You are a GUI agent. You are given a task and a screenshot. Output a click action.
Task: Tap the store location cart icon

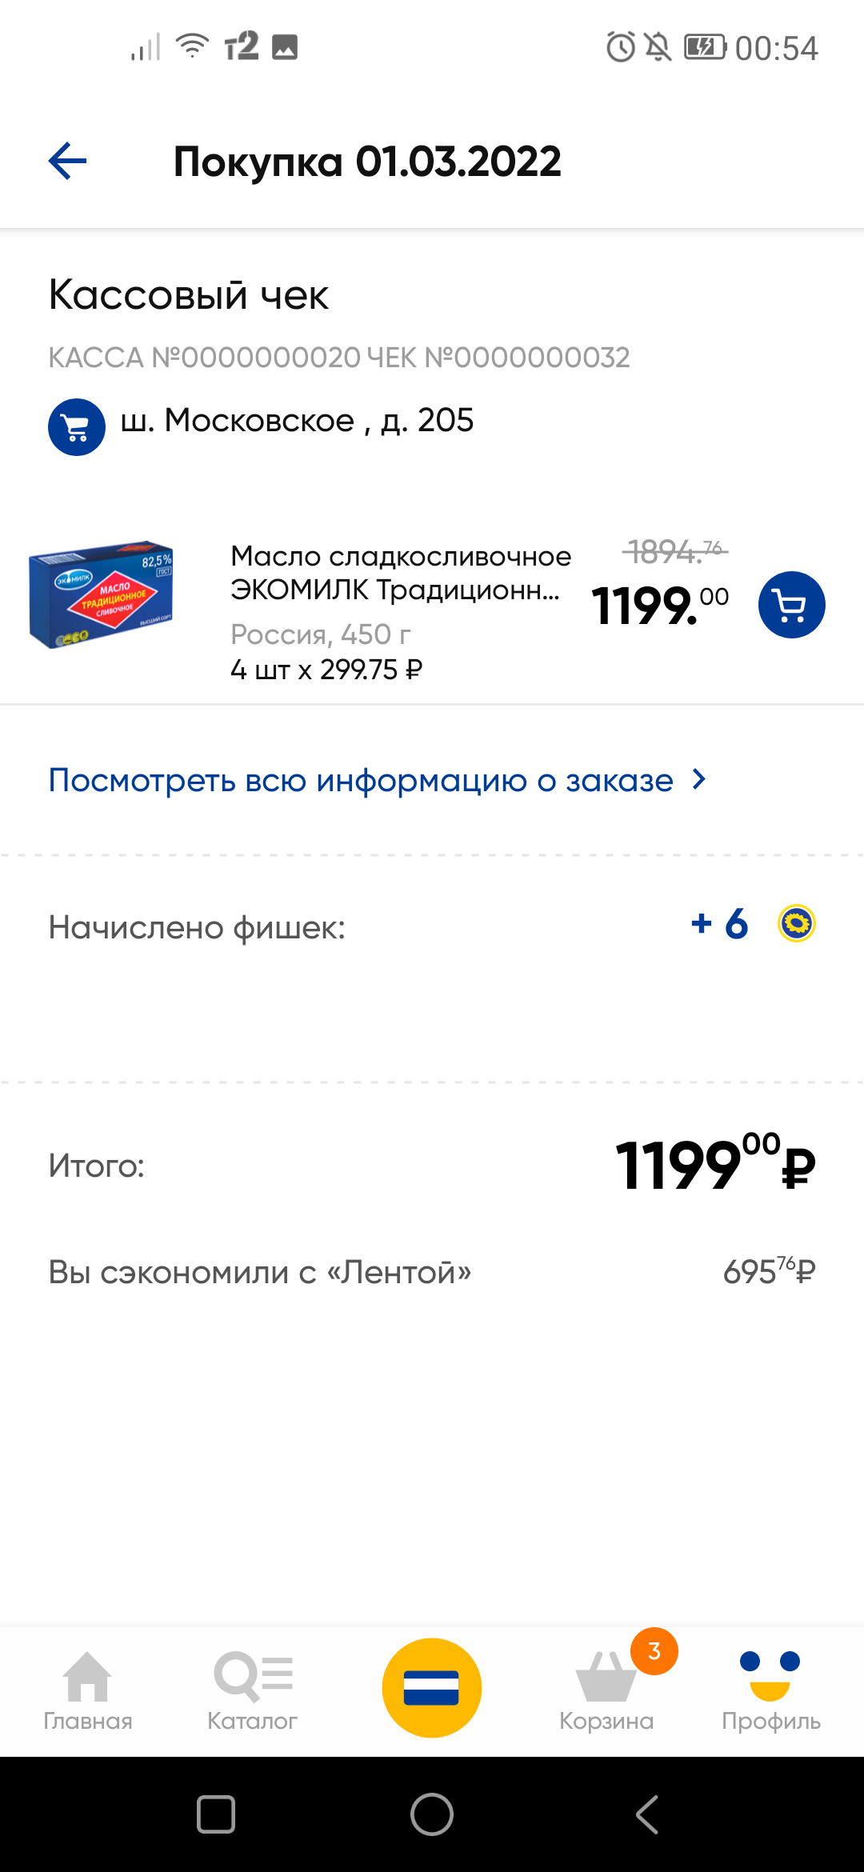77,427
